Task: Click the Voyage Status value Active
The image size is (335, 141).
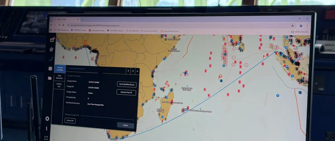Action: coord(90,93)
